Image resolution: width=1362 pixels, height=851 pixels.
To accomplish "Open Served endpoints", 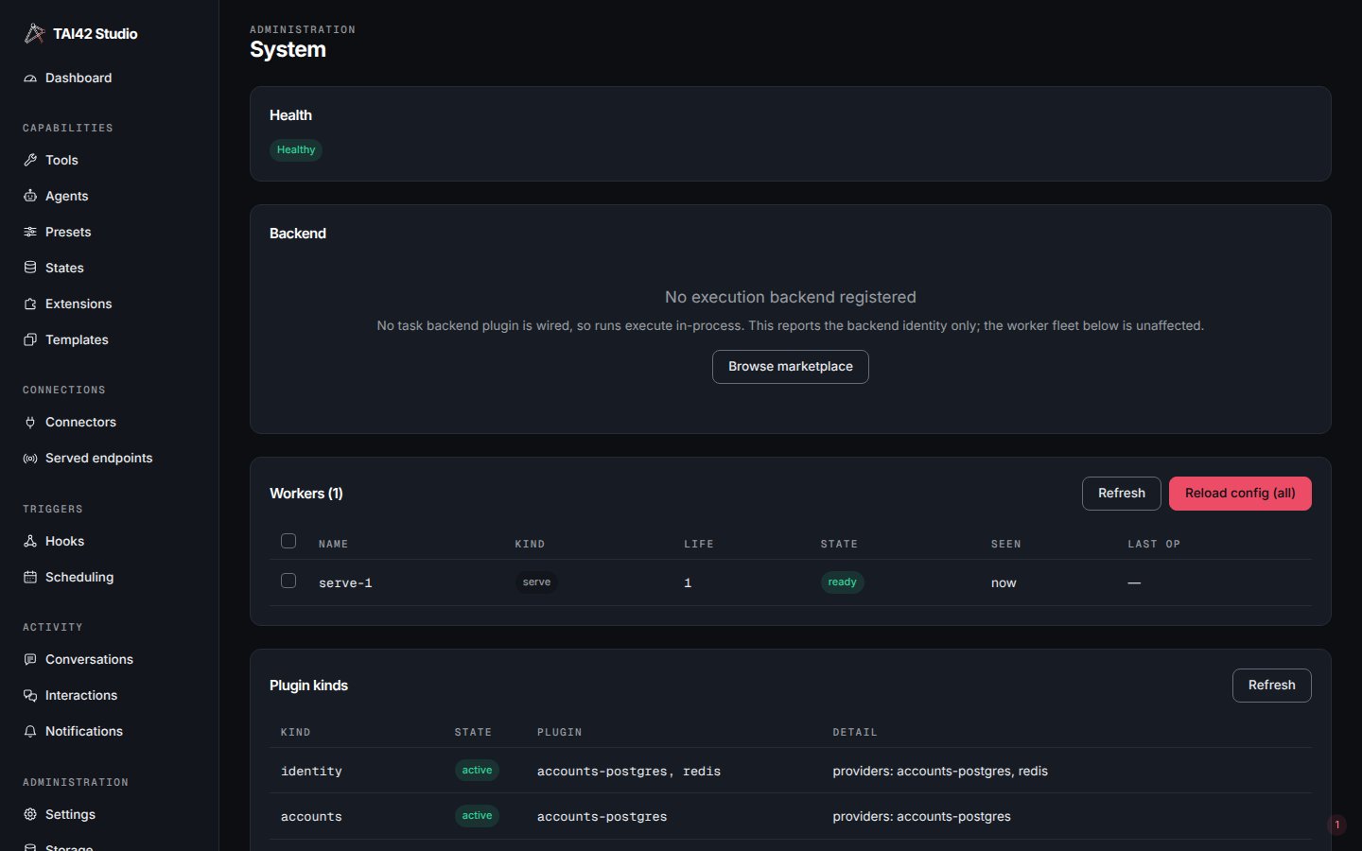I will click(109, 459).
